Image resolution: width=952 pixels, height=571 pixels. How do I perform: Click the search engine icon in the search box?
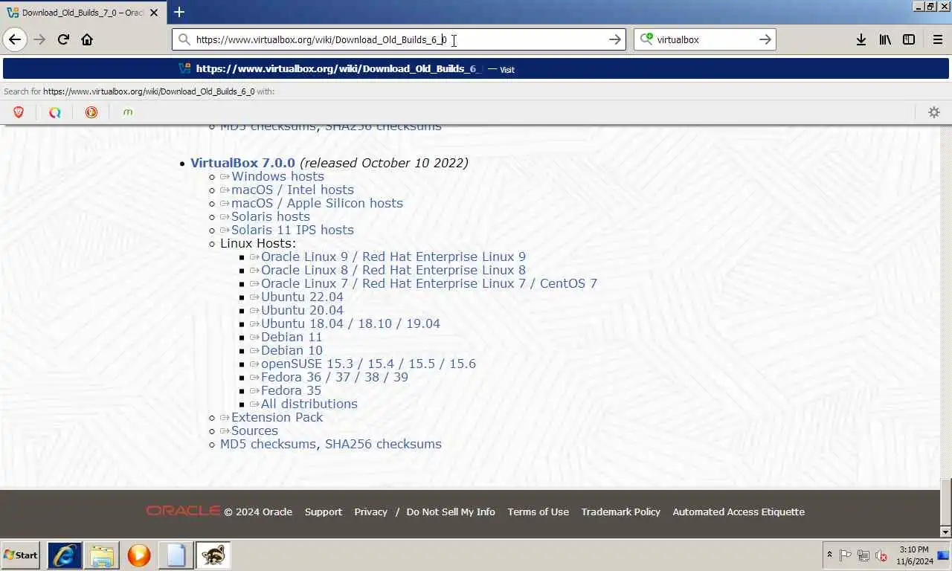tap(646, 39)
